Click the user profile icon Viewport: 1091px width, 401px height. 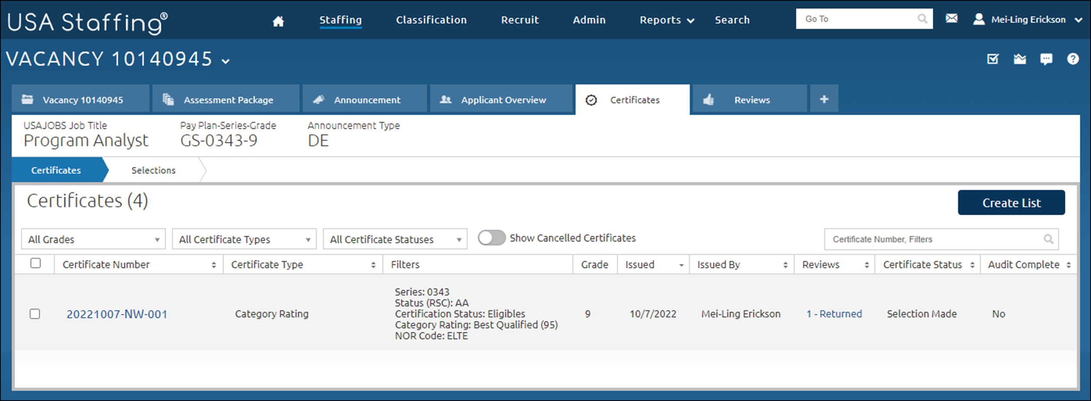tap(979, 19)
